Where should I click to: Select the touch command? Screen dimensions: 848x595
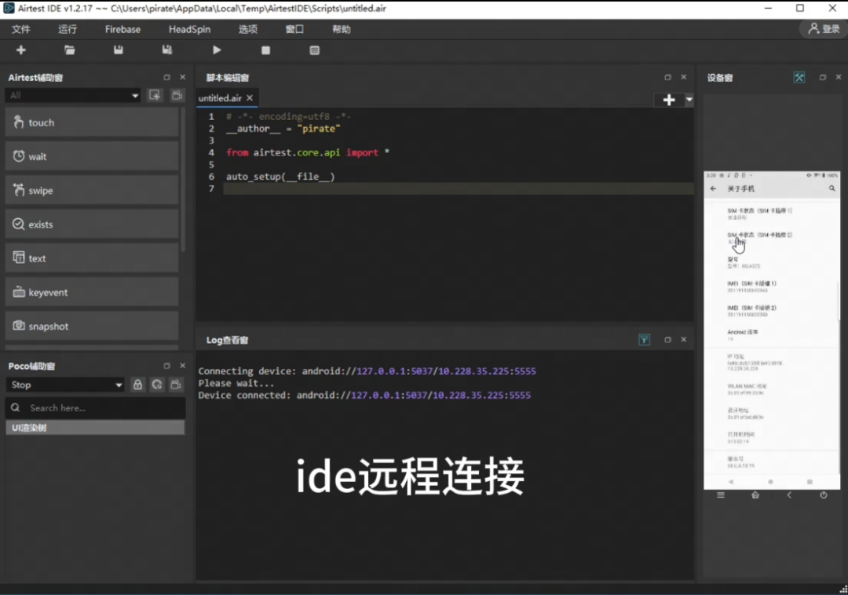pos(92,122)
